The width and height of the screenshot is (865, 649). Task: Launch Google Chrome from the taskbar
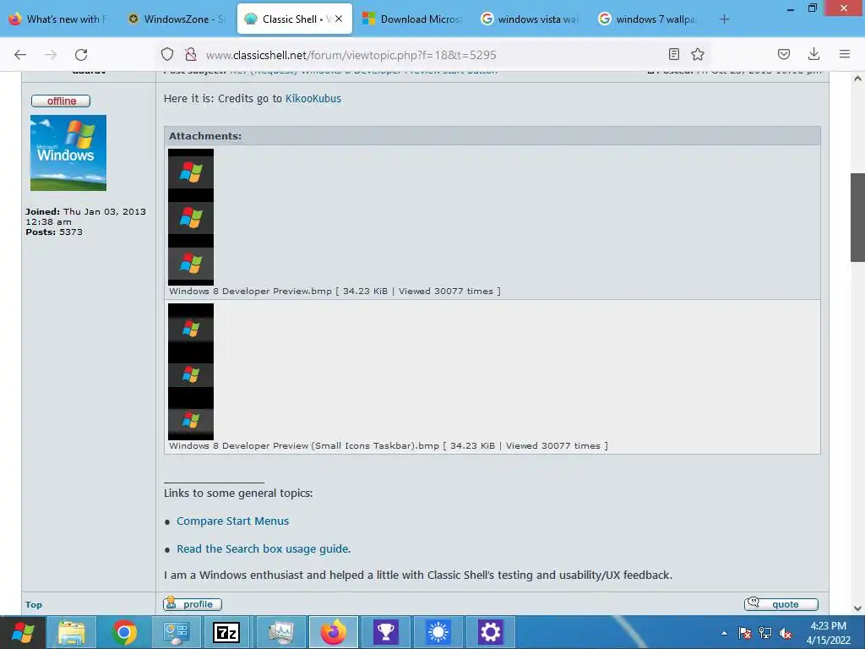pyautogui.click(x=124, y=632)
